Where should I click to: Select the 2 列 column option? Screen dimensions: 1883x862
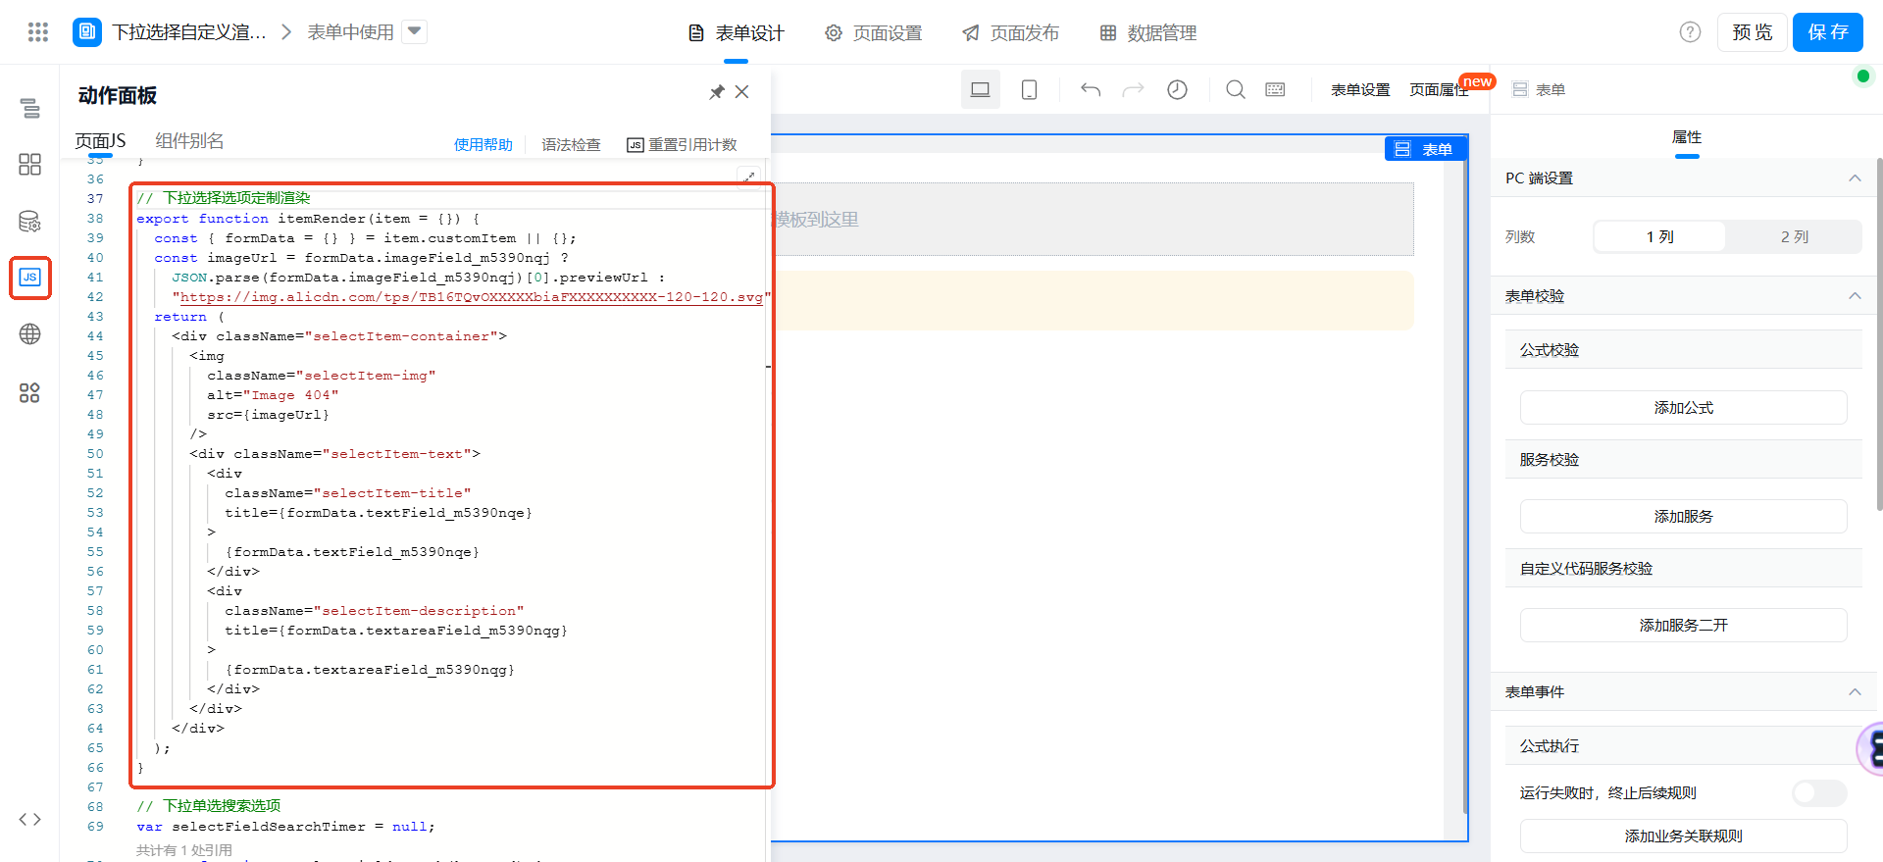1795,236
